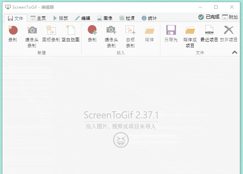
Task: Open media or project (媒体或项目)
Action: pos(190,37)
